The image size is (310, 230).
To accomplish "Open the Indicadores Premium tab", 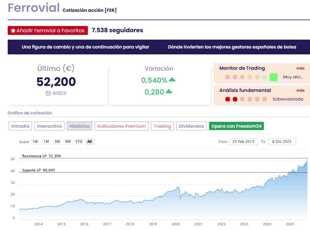I will click(x=121, y=126).
